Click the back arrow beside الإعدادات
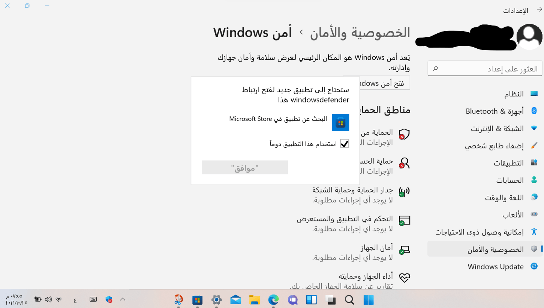 [539, 10]
